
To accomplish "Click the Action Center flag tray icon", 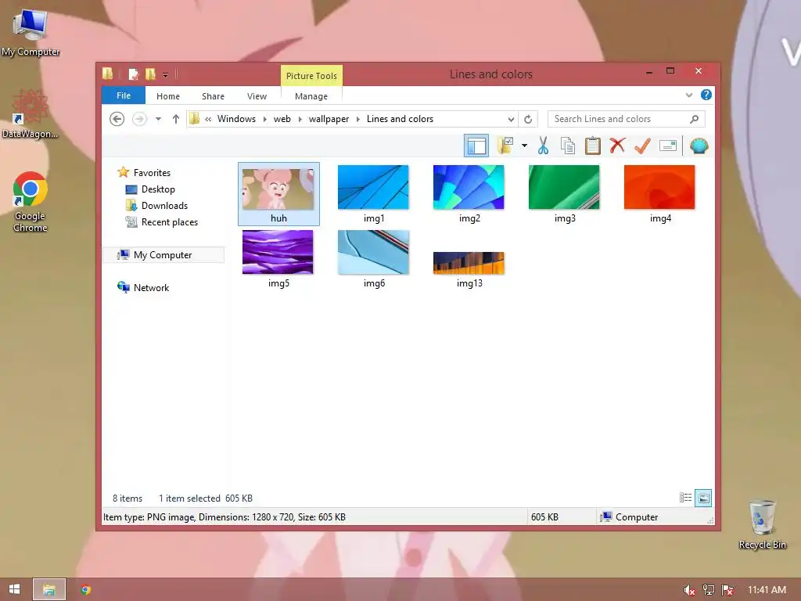I will [727, 590].
